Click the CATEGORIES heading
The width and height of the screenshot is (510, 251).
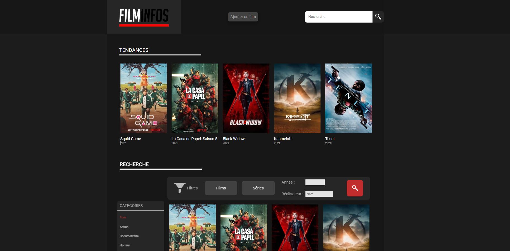pyautogui.click(x=131, y=206)
